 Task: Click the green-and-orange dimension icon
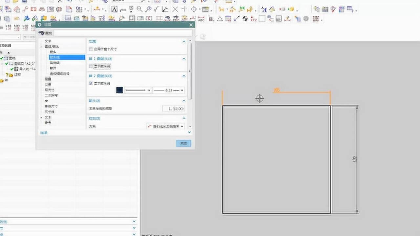(x=242, y=10)
